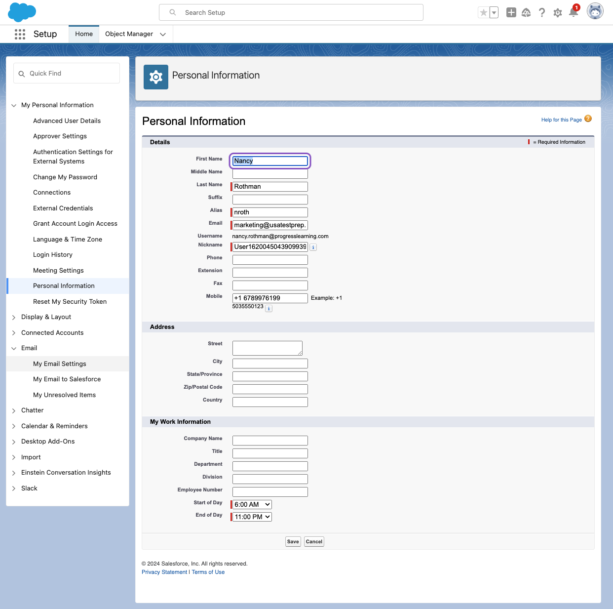Screen dimensions: 613x609
Task: Open My Email Settings
Action: pos(60,364)
